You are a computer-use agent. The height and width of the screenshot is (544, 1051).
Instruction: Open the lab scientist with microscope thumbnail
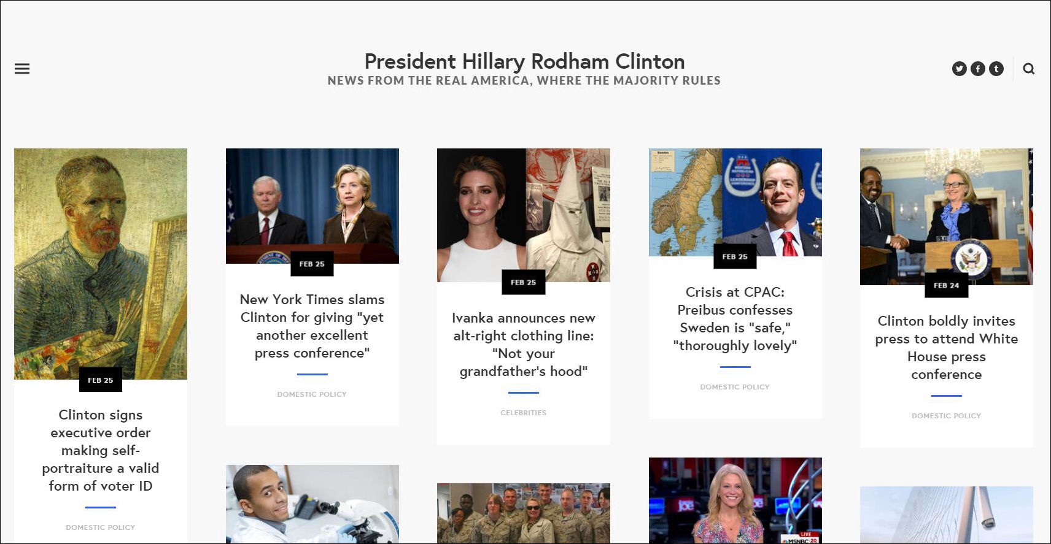point(312,504)
